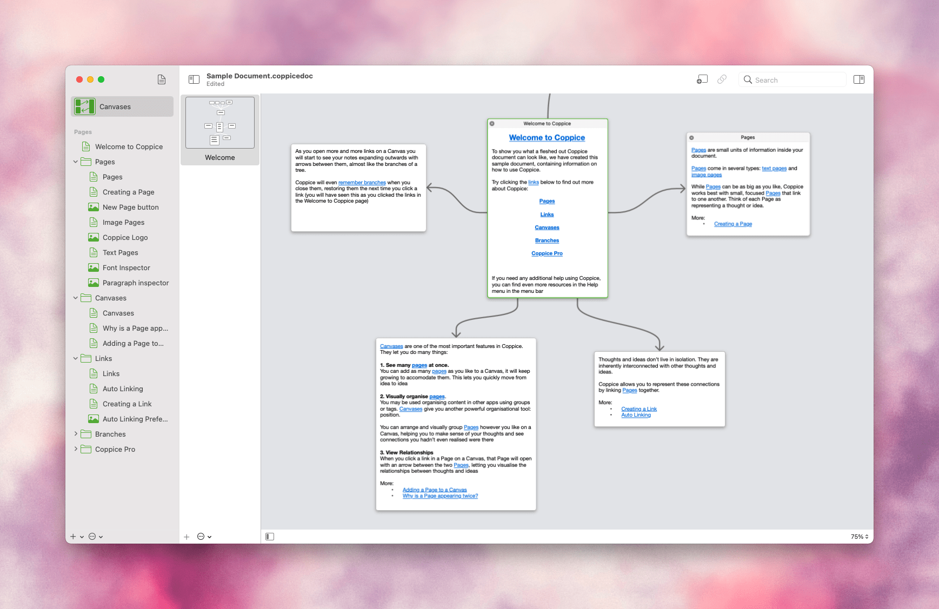Open the remember branches link
Image resolution: width=939 pixels, height=609 pixels.
point(362,183)
